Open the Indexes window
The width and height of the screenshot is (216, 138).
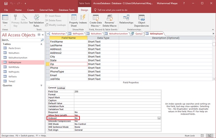point(83,19)
